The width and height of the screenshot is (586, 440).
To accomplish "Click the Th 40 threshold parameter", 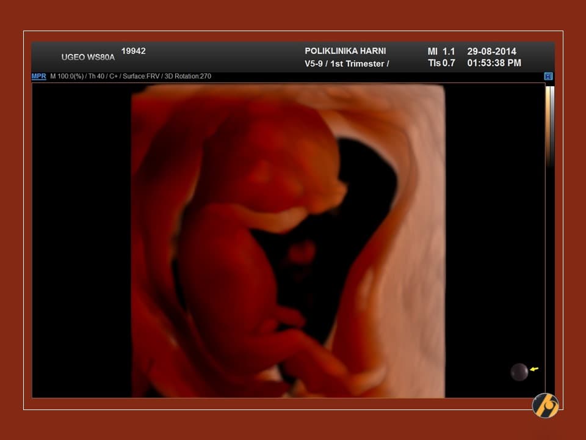I will coord(92,76).
